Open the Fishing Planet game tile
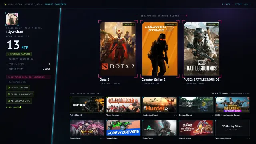Viewport: 256px width, 144px height. coord(196,105)
